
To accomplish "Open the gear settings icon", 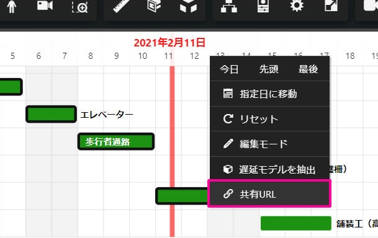I will tap(297, 6).
